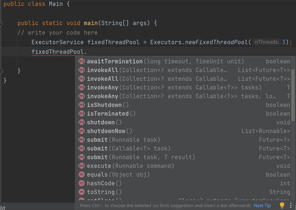Open the three-dot options menu in popup
This screenshot has height=210, width=296.
click(x=291, y=205)
